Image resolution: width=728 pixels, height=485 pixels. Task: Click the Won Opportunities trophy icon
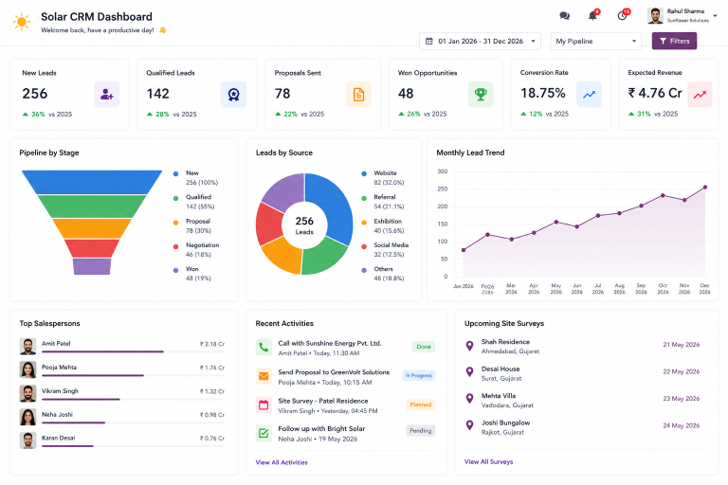click(x=481, y=94)
